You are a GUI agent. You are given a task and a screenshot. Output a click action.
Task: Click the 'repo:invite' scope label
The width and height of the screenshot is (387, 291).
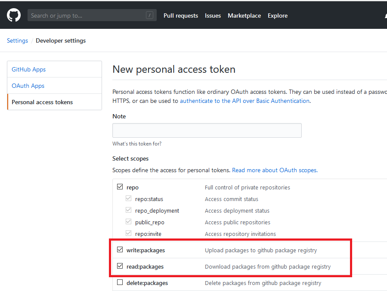[148, 234]
